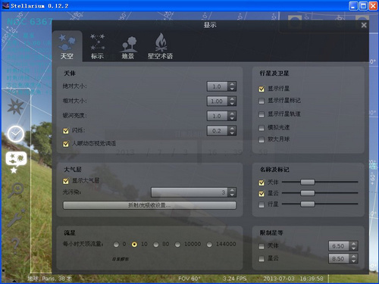The width and height of the screenshot is (379, 284).
Task: Select meteor rate 0 radio button
Action: (116, 245)
